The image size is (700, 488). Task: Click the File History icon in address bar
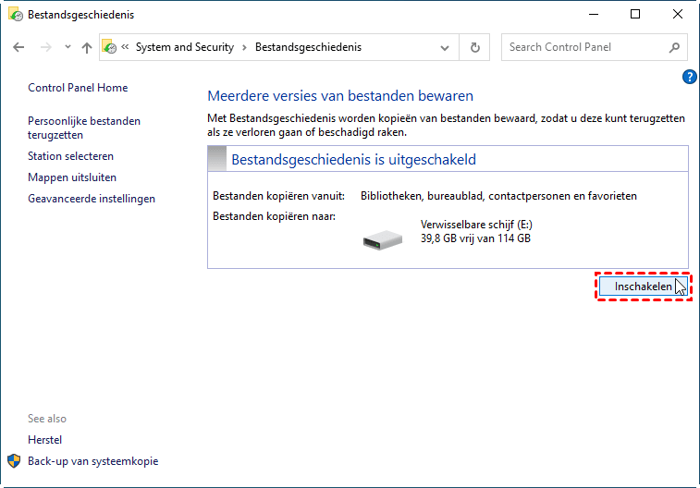[110, 47]
